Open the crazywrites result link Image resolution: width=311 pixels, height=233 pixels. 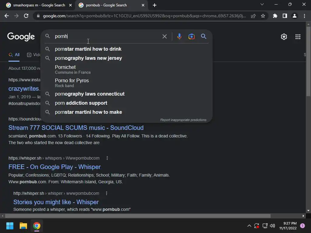[24, 89]
